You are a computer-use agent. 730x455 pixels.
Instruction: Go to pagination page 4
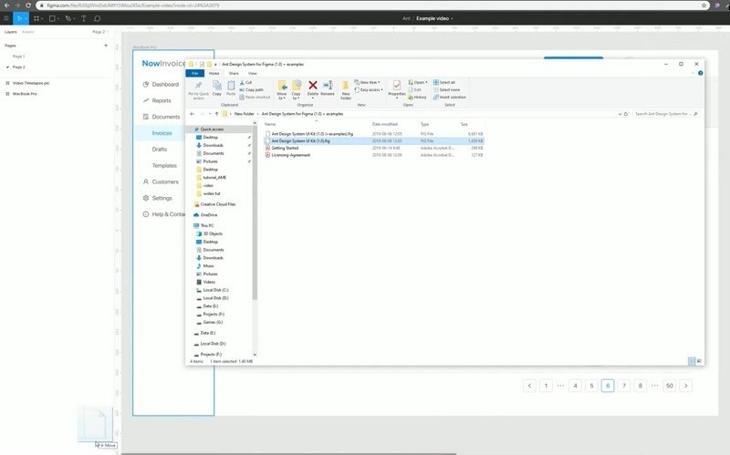(x=576, y=385)
